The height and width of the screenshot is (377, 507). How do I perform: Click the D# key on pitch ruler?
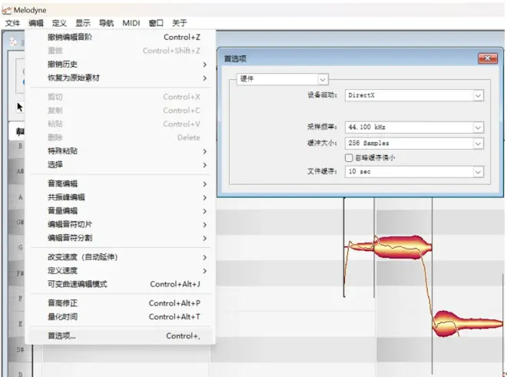coord(20,350)
